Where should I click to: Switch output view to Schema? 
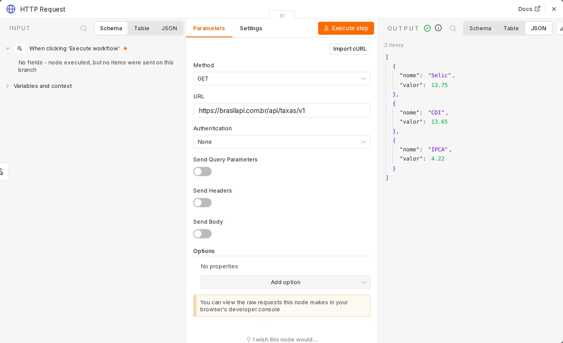[x=480, y=28]
